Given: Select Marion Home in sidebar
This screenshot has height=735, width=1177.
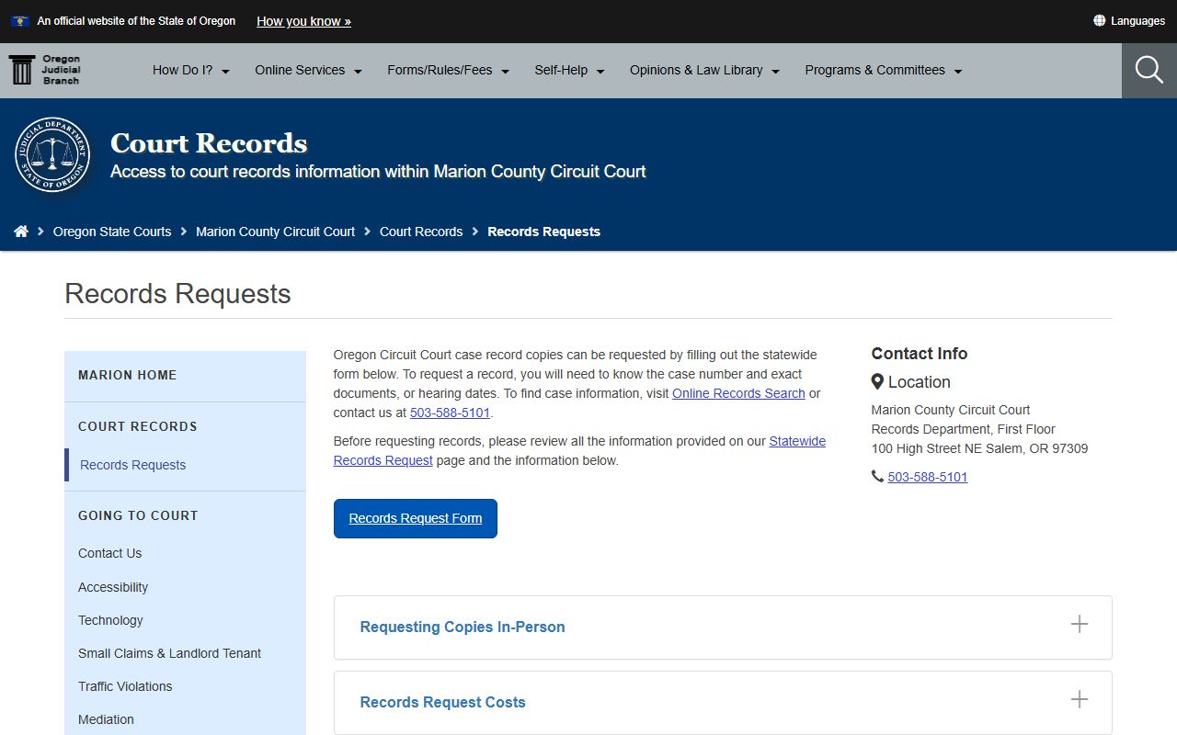Looking at the screenshot, I should [x=128, y=375].
